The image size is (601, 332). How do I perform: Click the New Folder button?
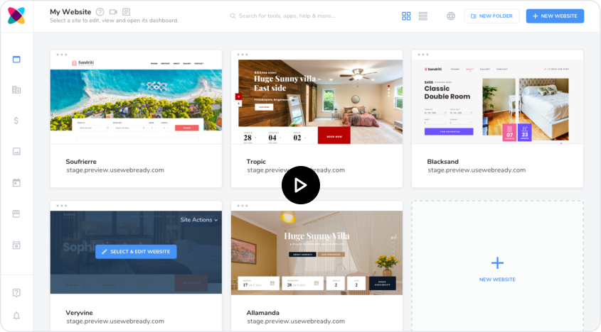point(491,16)
